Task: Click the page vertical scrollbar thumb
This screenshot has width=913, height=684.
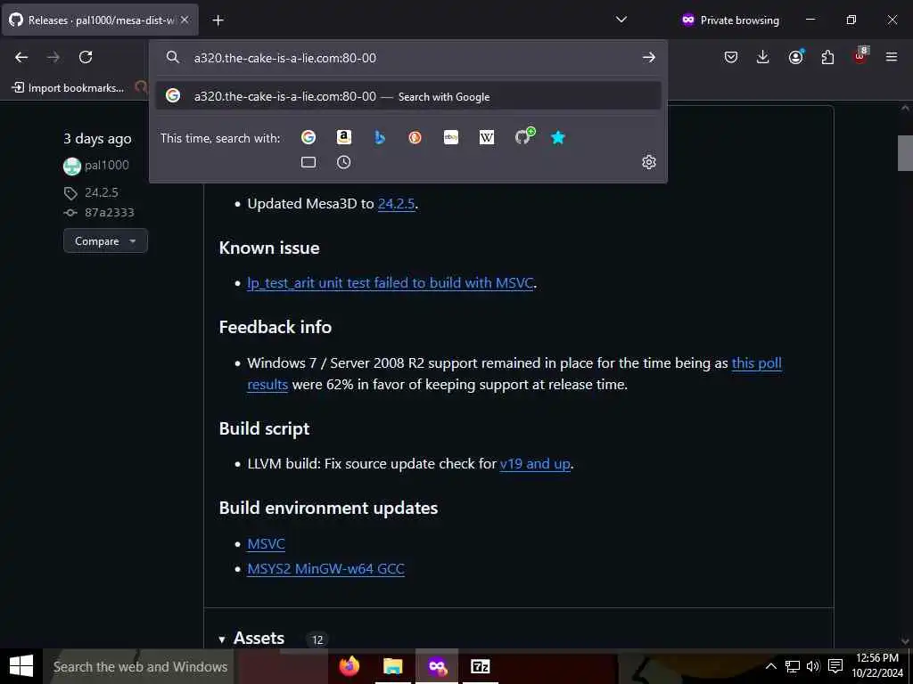Action: click(x=904, y=153)
